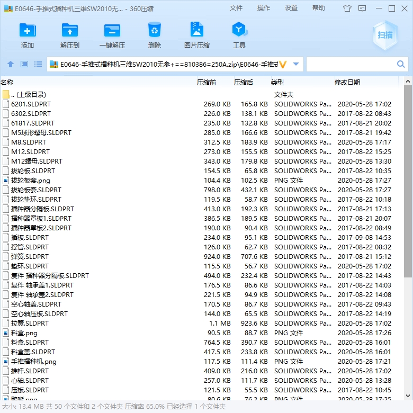Click the 360压缩 app icon in the title bar

[8, 8]
